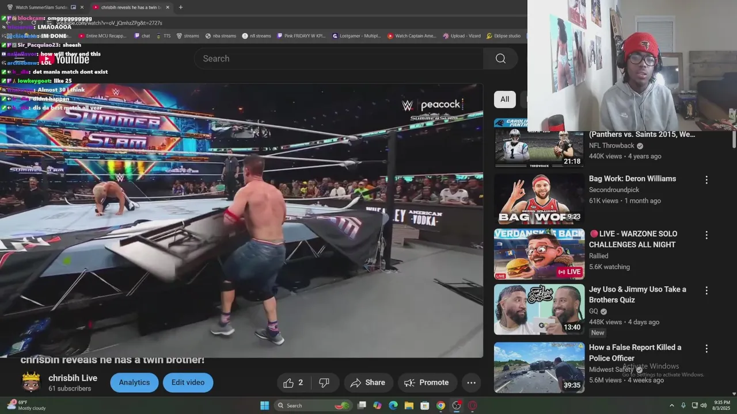Image resolution: width=737 pixels, height=414 pixels.
Task: Launch Copilot from the taskbar
Action: pos(377,405)
